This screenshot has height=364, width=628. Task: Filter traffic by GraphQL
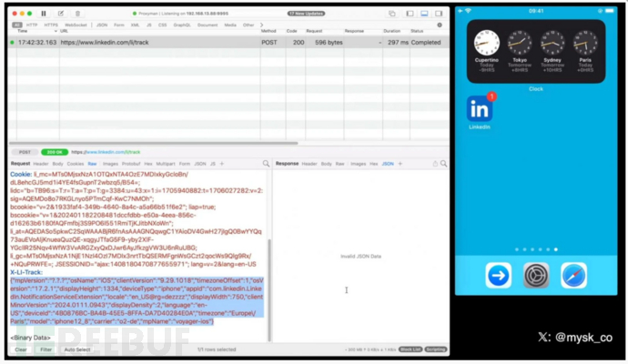coord(182,25)
